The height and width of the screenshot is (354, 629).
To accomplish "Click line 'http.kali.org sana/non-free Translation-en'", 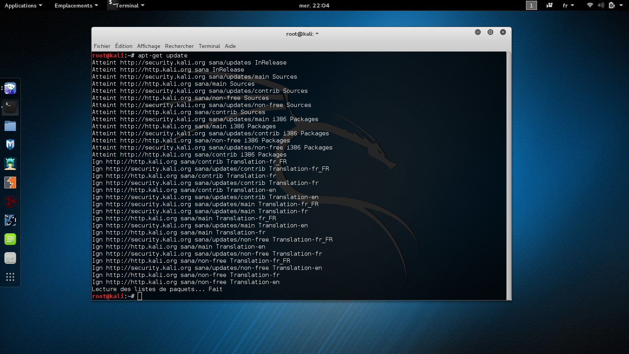I will coord(186,282).
